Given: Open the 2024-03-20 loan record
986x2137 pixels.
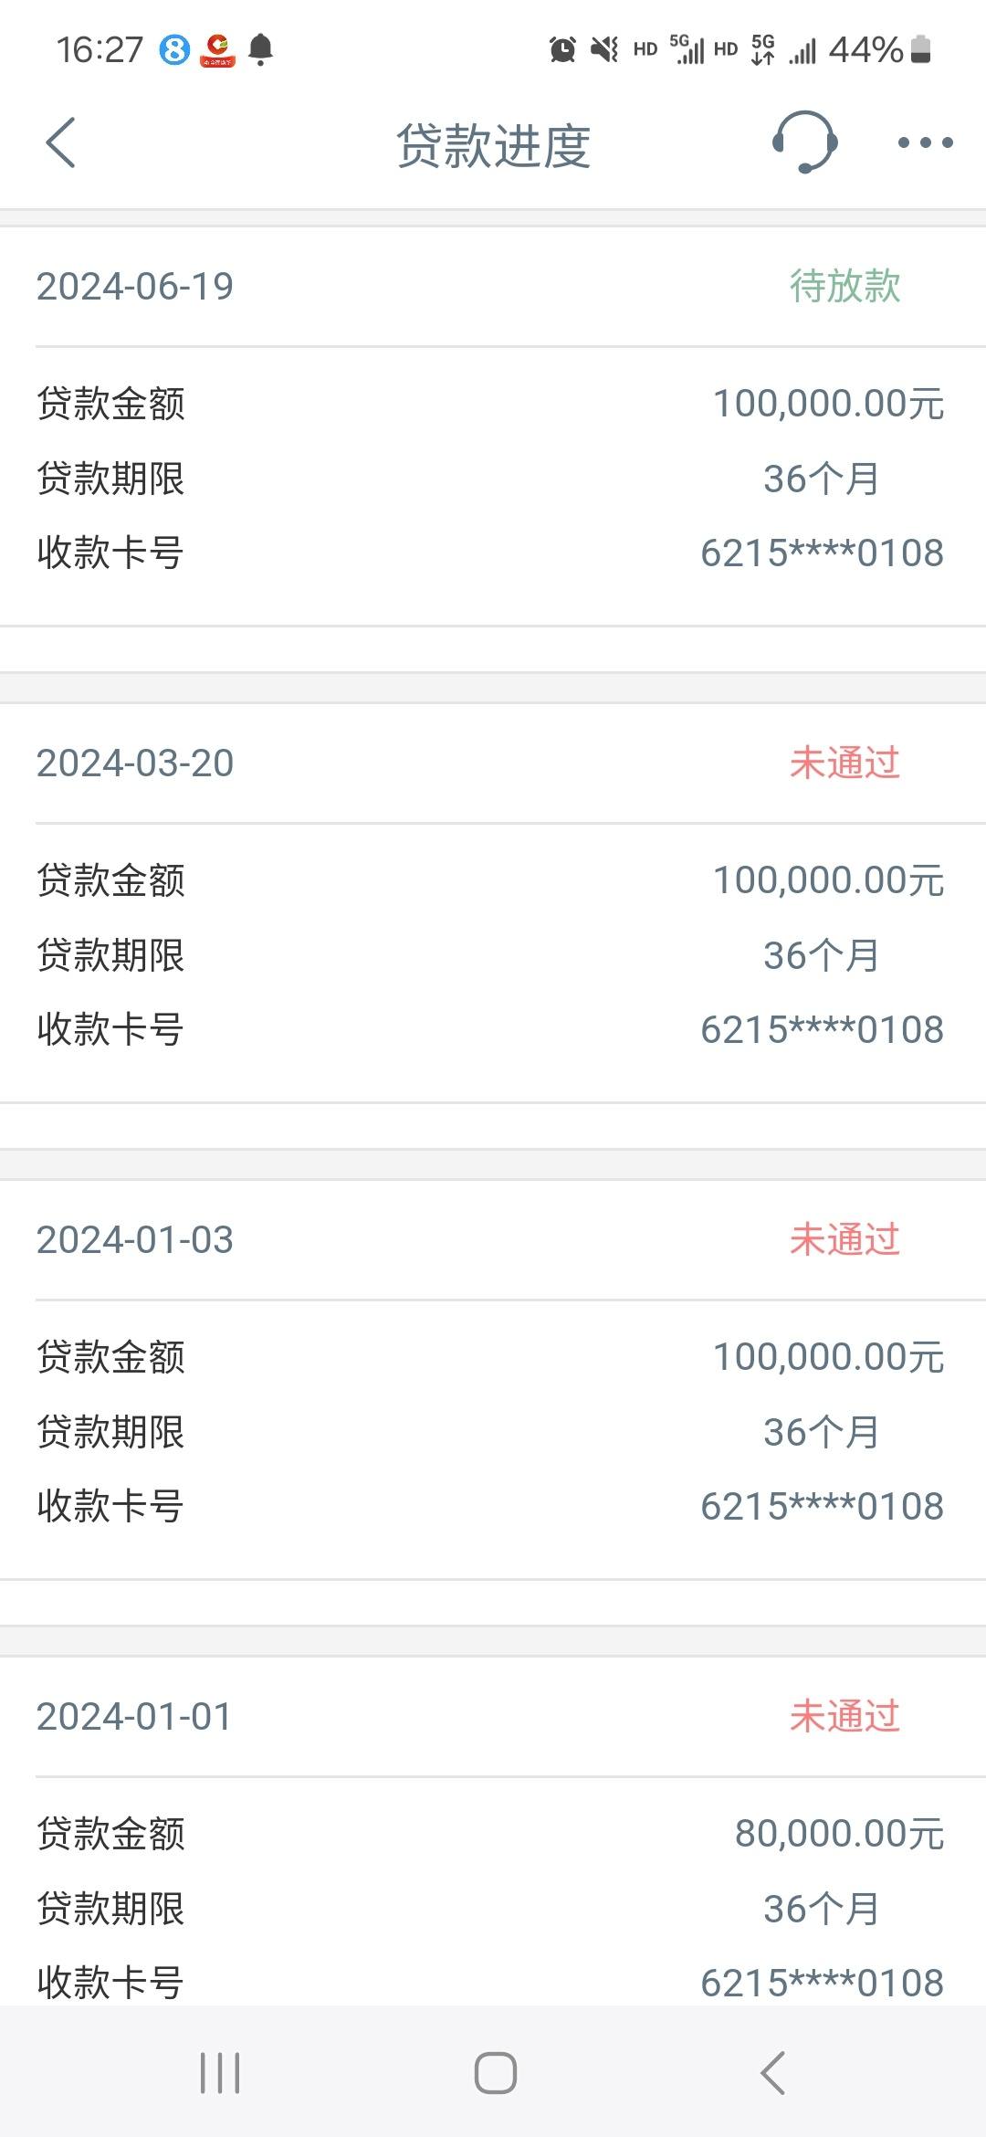Looking at the screenshot, I should click(493, 903).
